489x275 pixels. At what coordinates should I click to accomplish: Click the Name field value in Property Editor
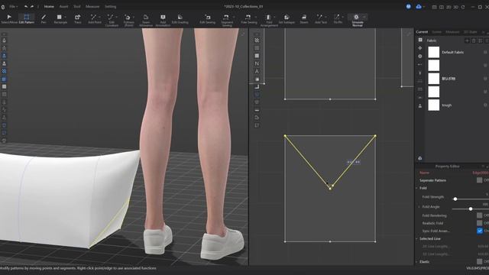[481, 173]
